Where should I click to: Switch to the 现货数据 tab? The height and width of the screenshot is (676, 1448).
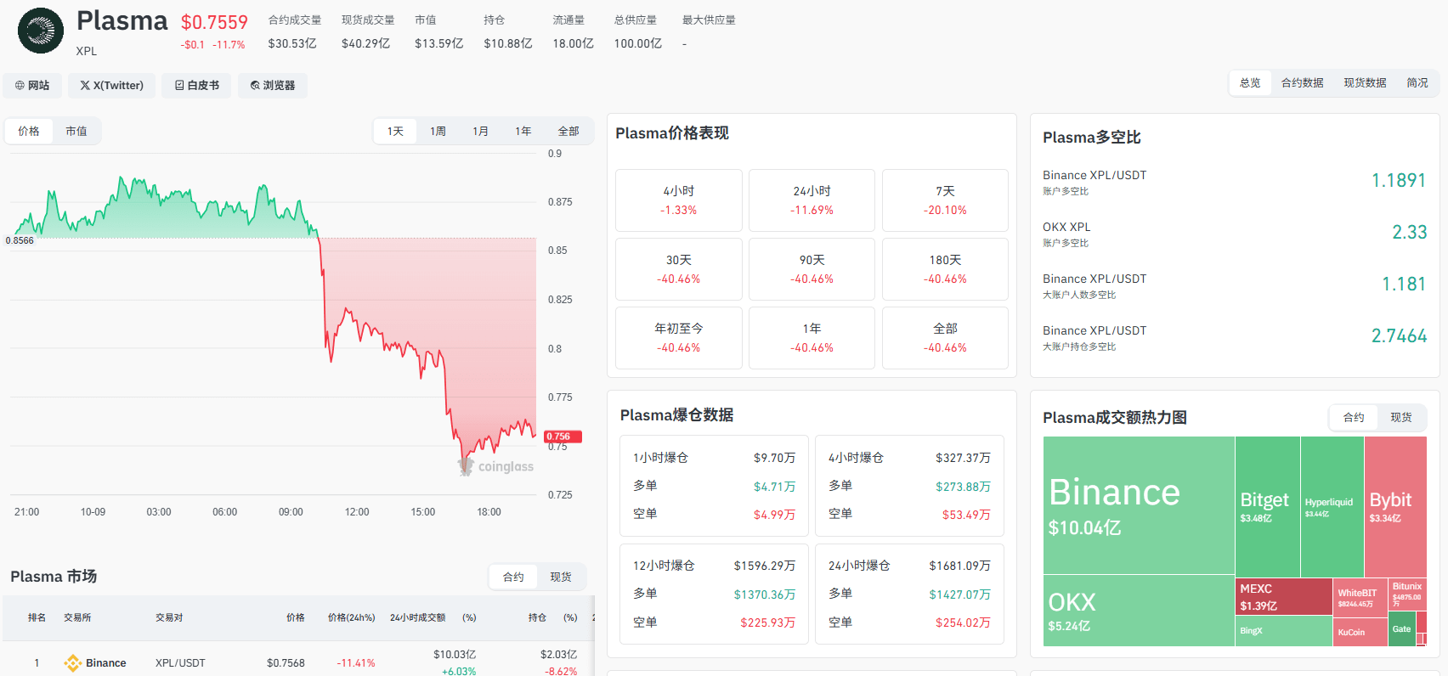(x=1365, y=83)
